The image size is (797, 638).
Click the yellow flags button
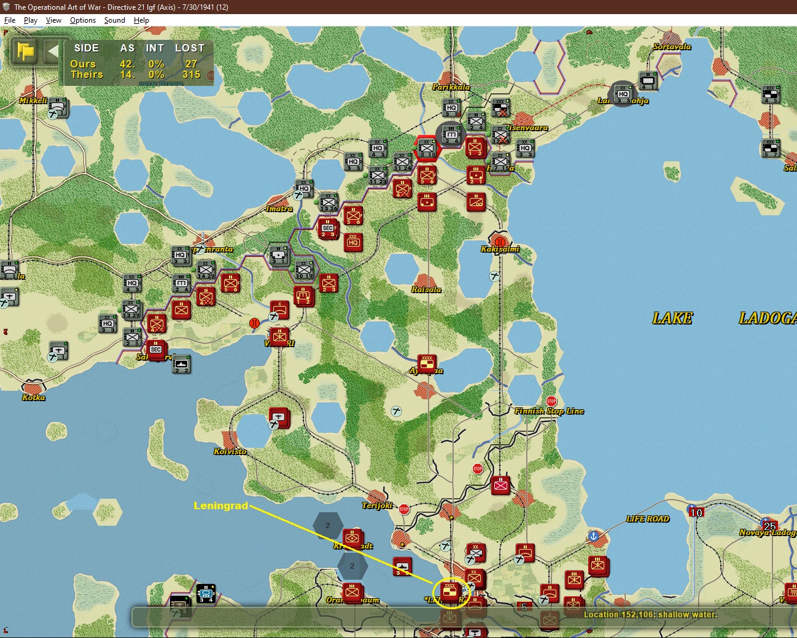point(26,51)
